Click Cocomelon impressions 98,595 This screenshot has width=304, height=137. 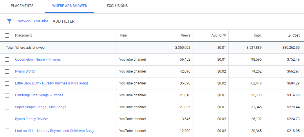click(x=256, y=60)
